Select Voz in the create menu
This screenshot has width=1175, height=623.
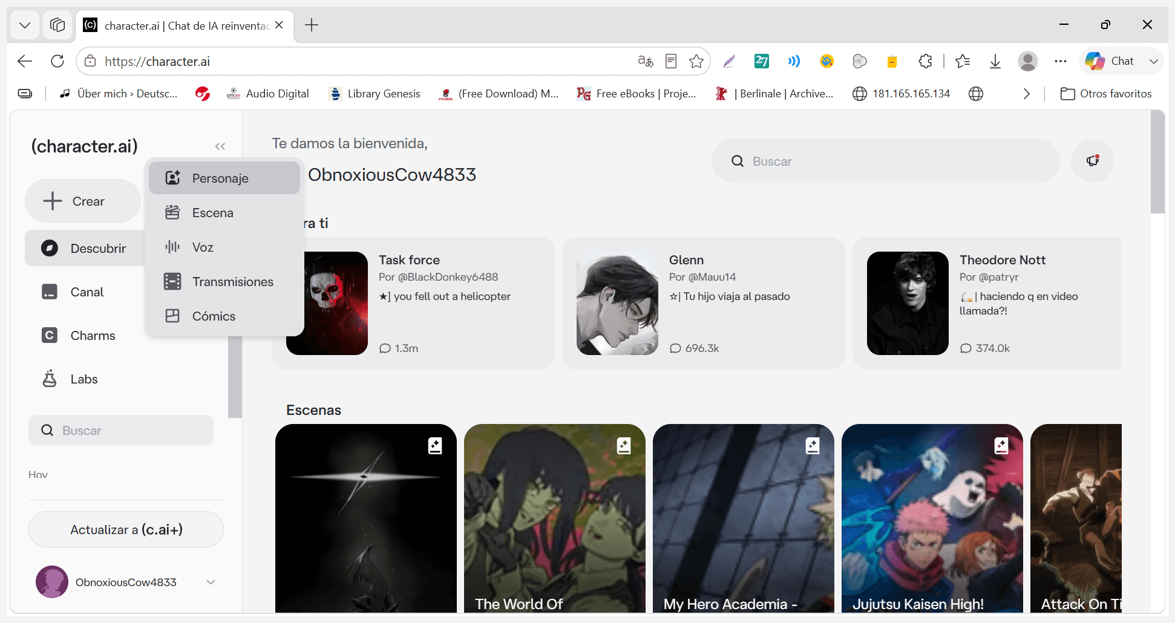coord(224,247)
